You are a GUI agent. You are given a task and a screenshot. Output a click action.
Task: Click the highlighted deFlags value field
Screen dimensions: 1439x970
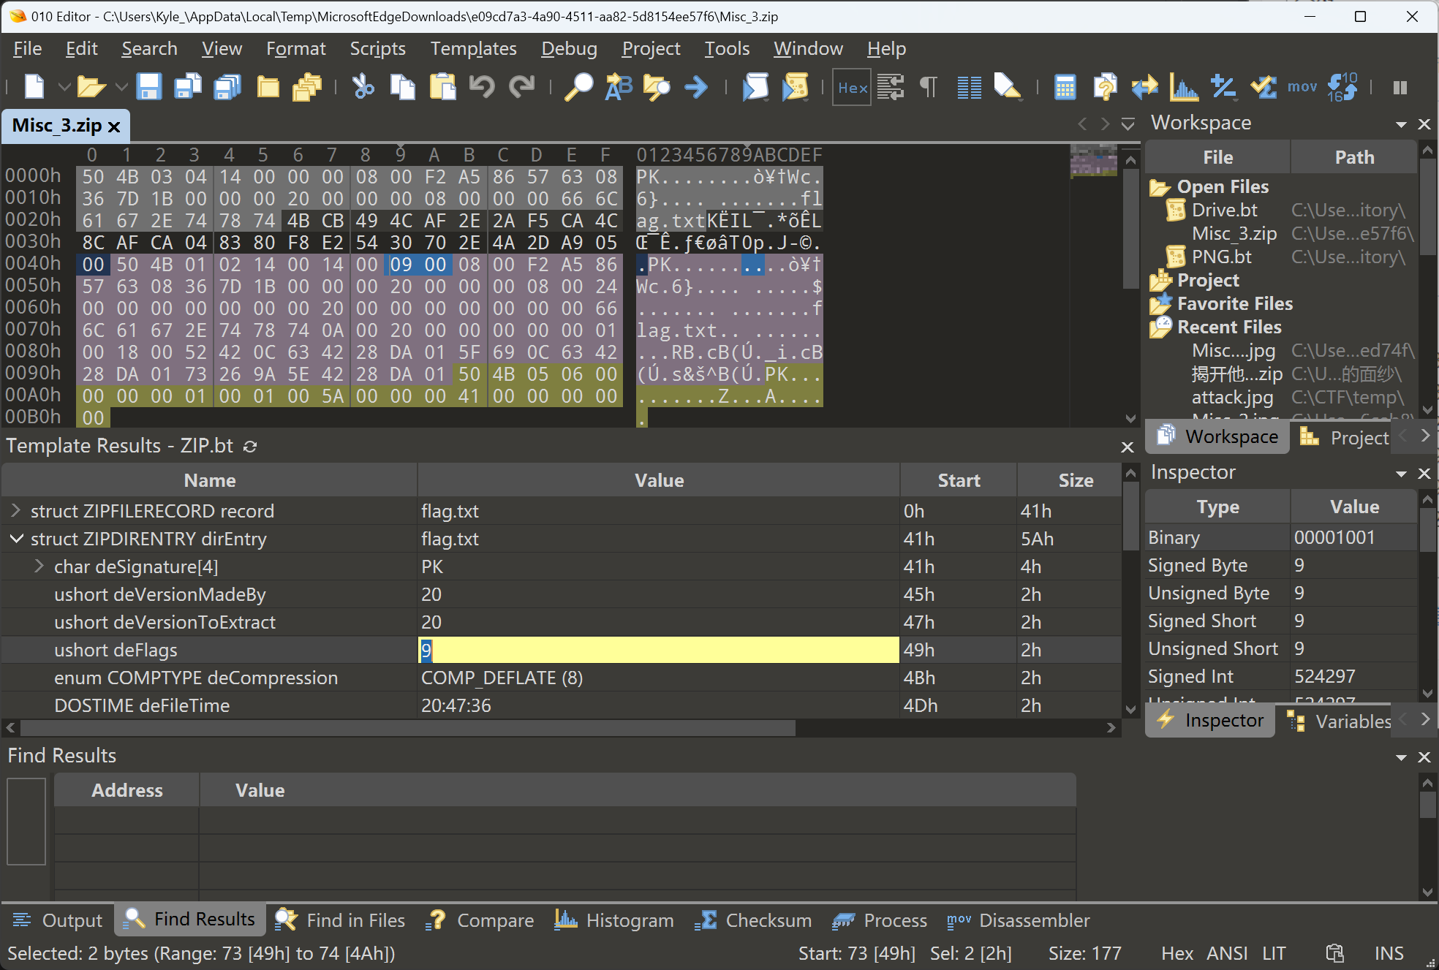(658, 650)
